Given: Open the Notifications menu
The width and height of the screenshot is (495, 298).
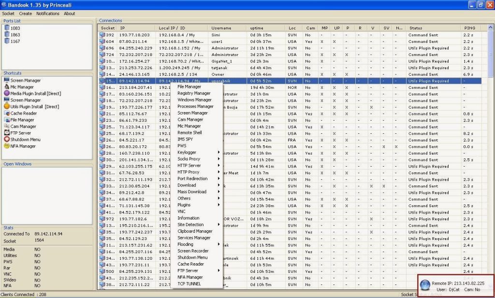Looking at the screenshot, I should 48,14.
